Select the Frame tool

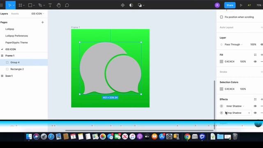coord(20,5)
